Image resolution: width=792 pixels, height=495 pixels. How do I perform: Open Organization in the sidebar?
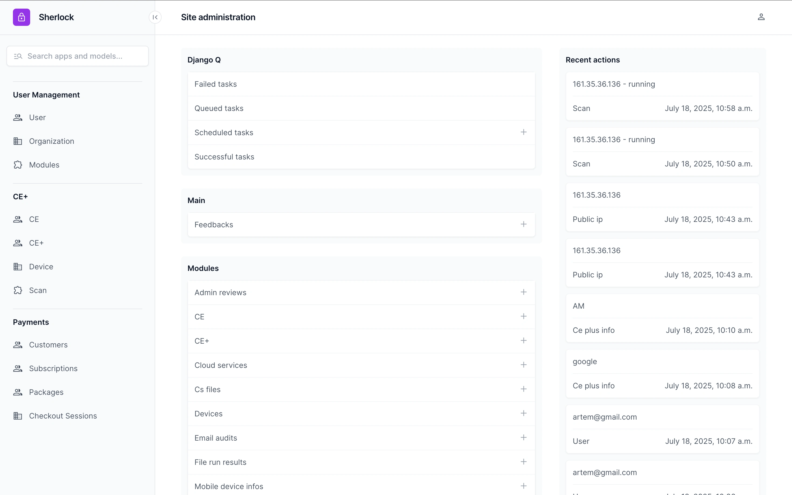[x=51, y=141]
